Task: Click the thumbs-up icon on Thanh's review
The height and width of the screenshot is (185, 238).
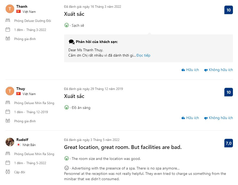Action: tap(183, 70)
